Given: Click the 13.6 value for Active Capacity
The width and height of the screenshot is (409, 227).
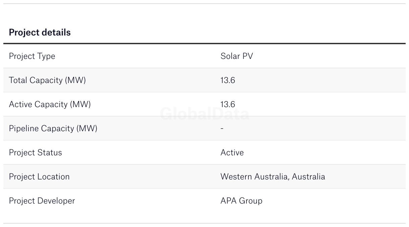Looking at the screenshot, I should (x=228, y=104).
